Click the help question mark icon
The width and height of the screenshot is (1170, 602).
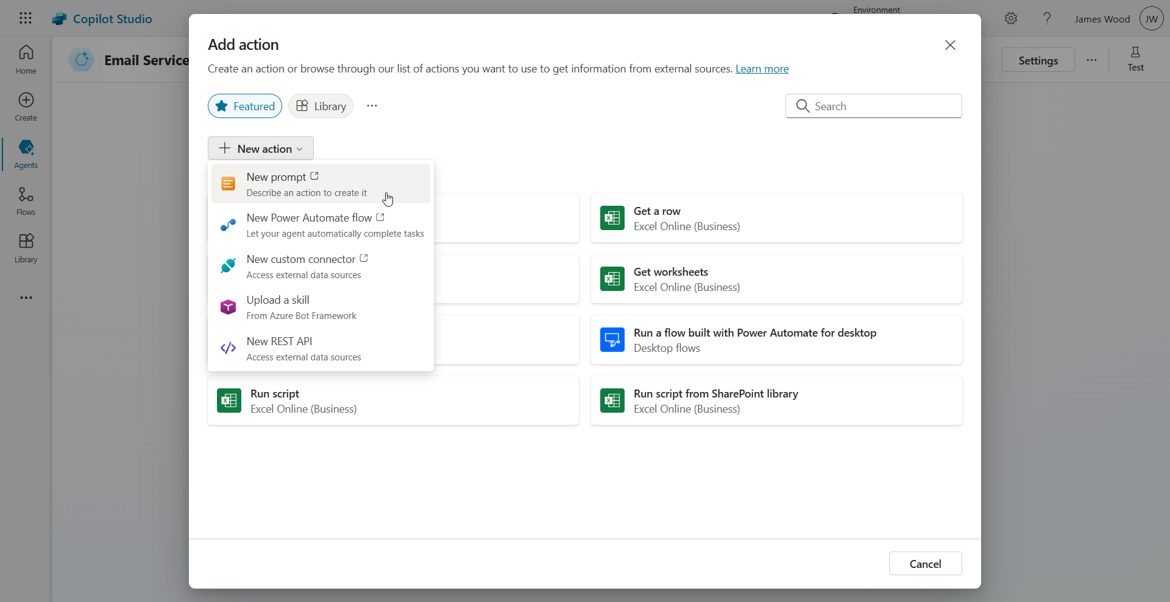[x=1047, y=19]
